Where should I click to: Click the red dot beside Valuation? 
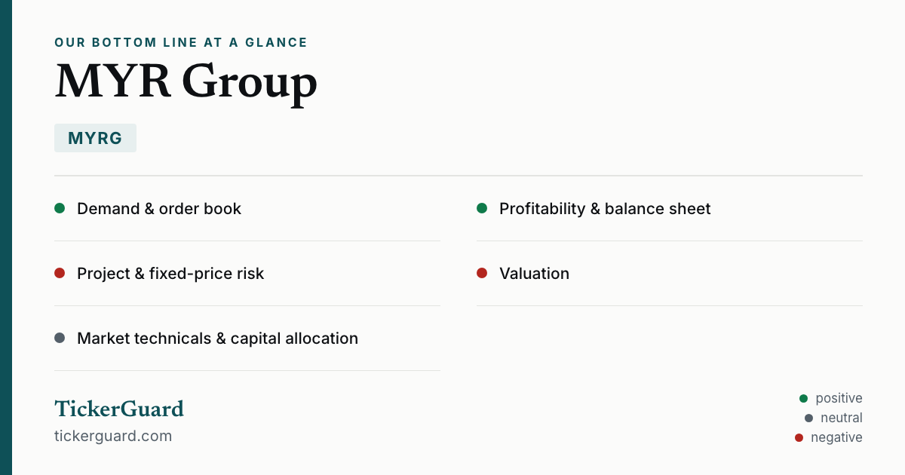[x=482, y=273]
